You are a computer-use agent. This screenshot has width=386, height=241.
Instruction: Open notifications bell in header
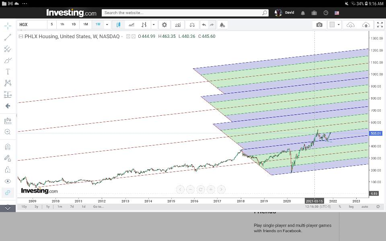[303, 13]
